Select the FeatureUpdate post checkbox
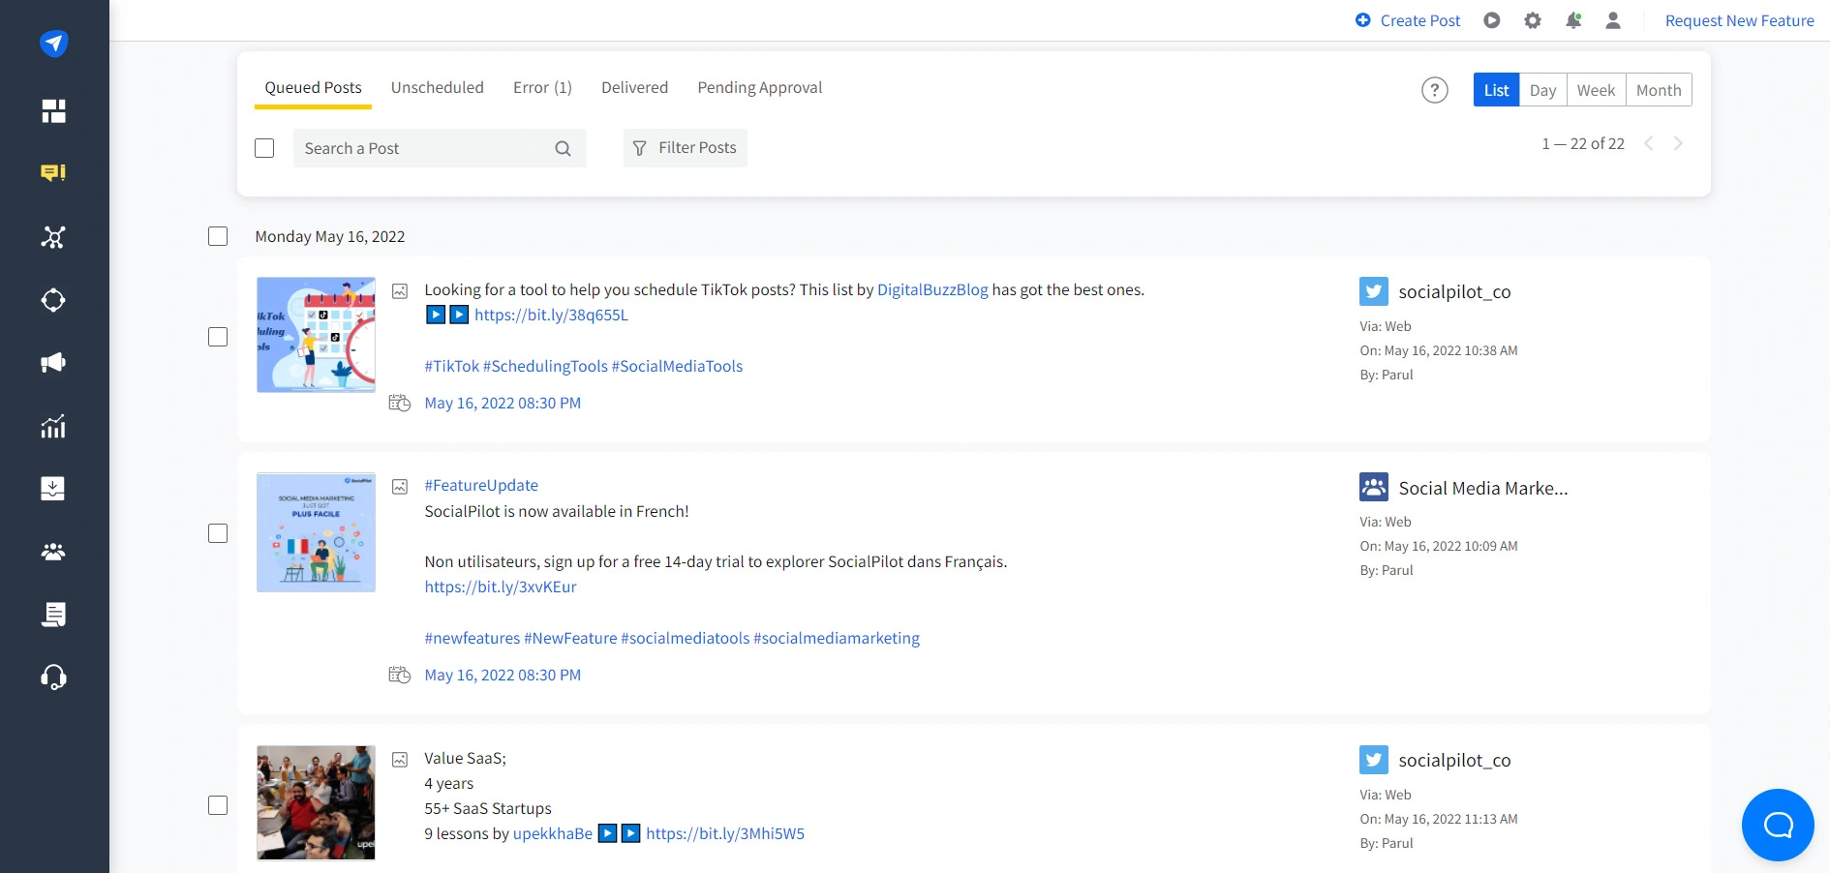1830x873 pixels. click(x=218, y=533)
